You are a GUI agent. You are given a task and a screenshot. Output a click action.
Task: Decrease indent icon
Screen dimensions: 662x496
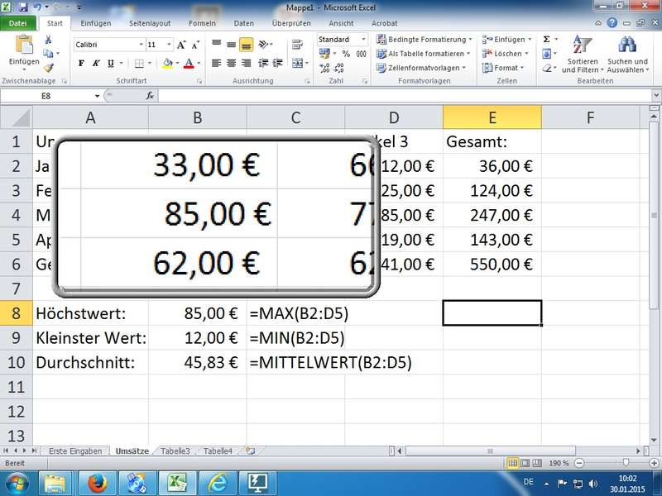click(263, 64)
